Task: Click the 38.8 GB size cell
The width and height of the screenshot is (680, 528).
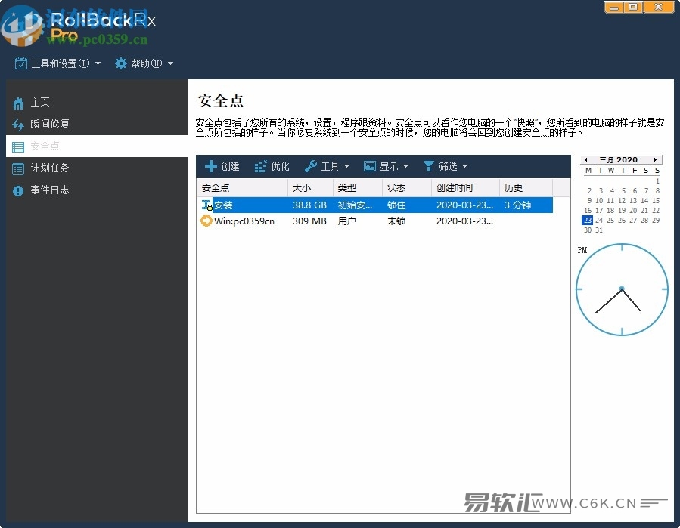Action: [309, 205]
